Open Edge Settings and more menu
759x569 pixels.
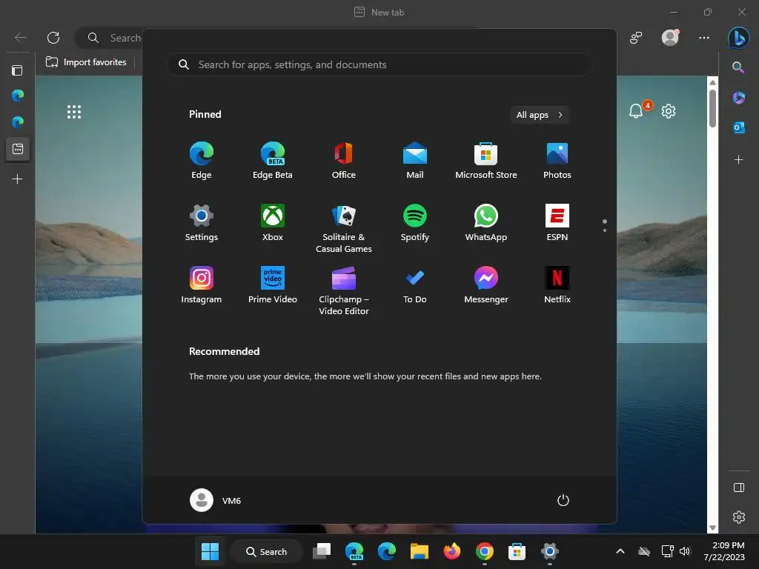[704, 38]
